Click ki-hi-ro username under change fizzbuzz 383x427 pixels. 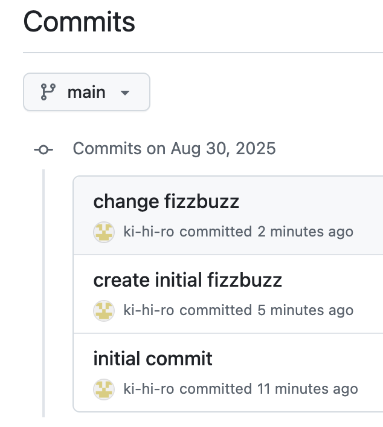click(149, 232)
